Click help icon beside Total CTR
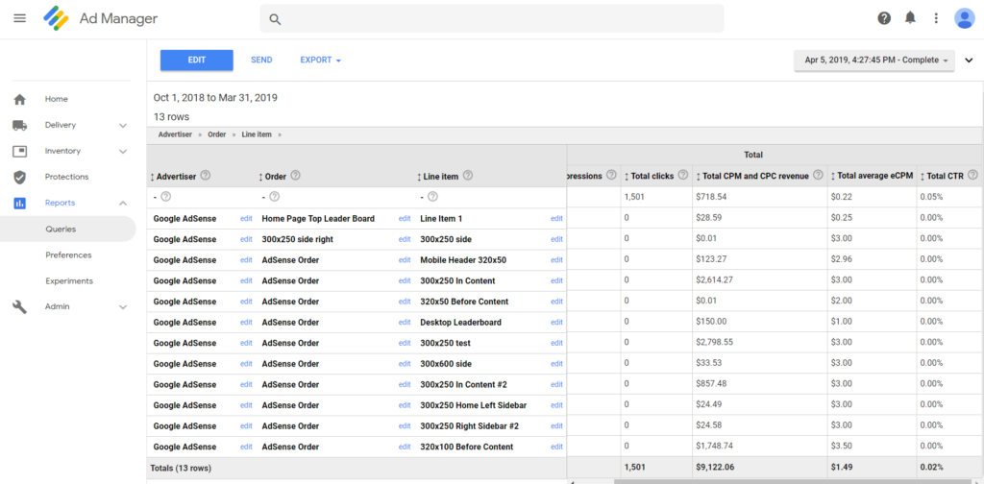Image resolution: width=984 pixels, height=484 pixels. tap(972, 176)
